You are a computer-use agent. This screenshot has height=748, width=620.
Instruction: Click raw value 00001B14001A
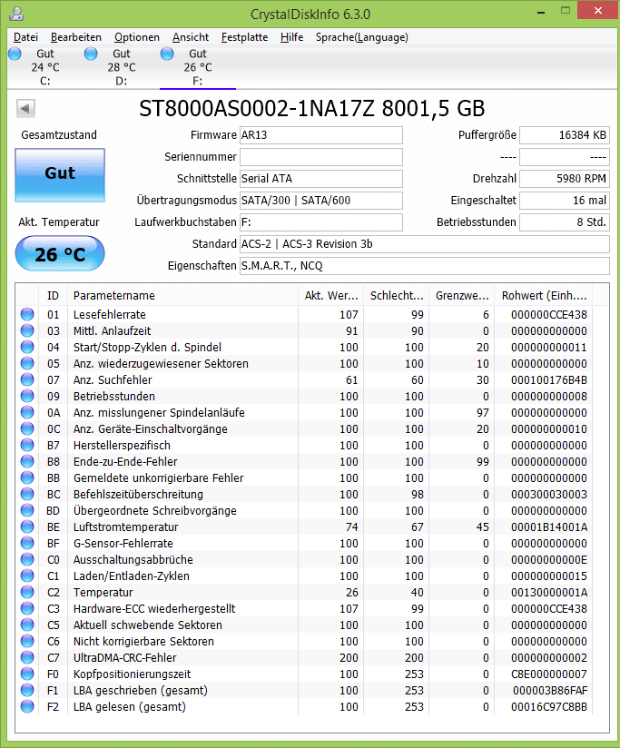[549, 527]
